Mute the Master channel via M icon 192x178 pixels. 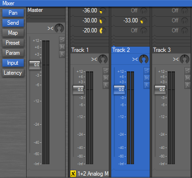click(x=62, y=47)
